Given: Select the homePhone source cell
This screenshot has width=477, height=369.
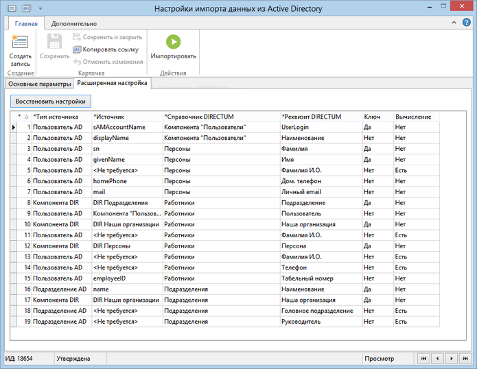Looking at the screenshot, I should (x=127, y=181).
